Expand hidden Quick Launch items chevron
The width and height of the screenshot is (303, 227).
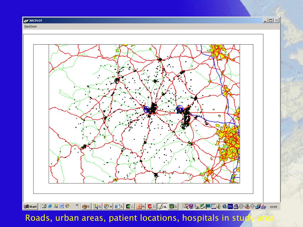[77, 205]
